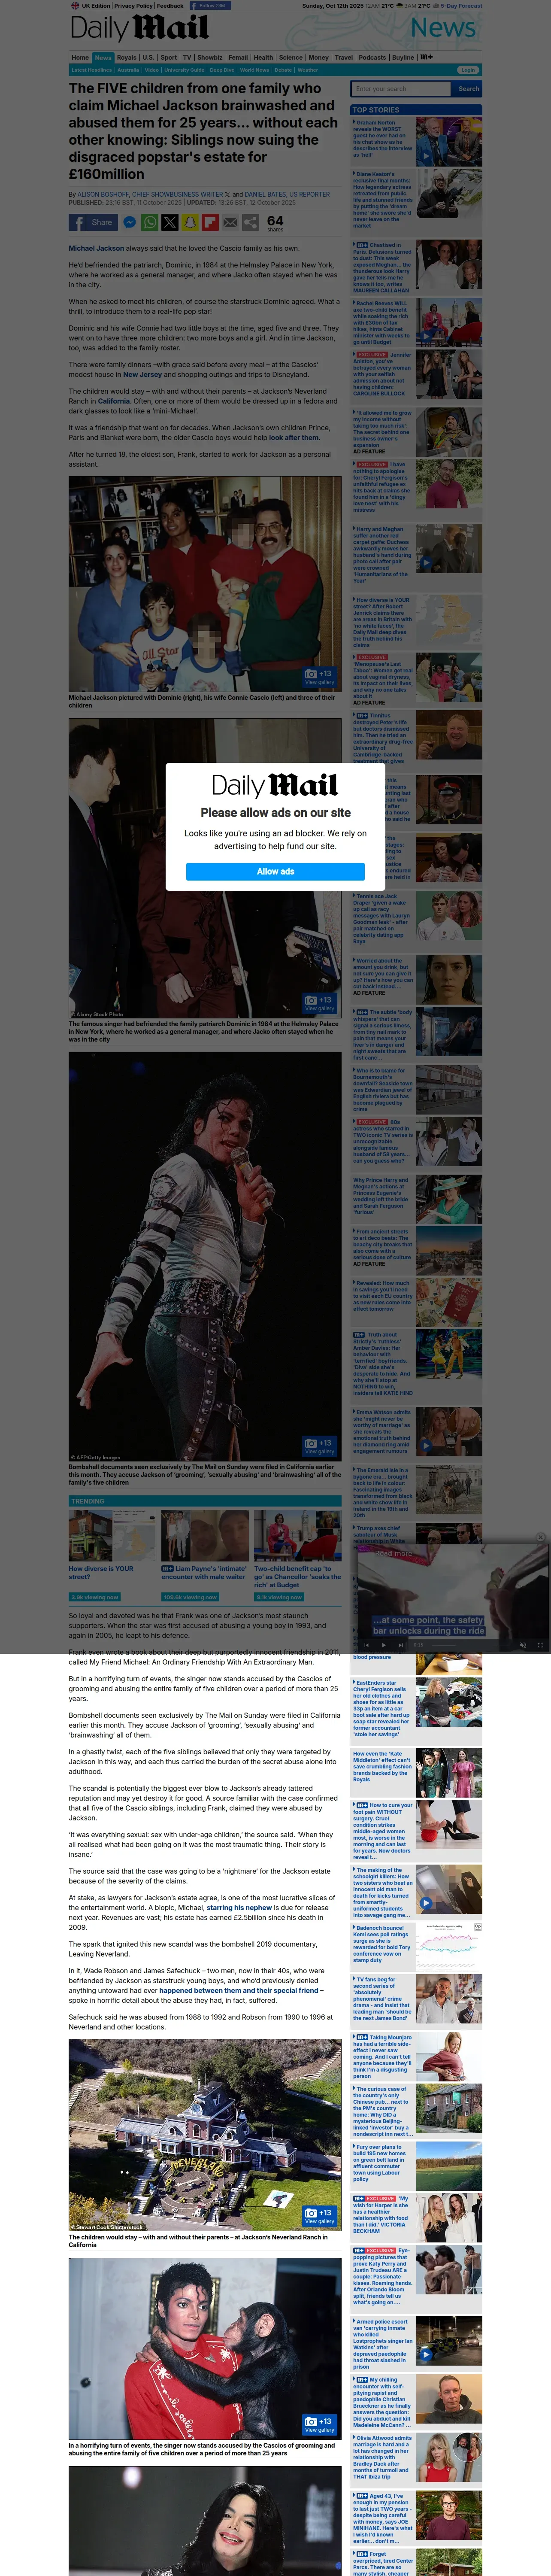
Task: Open the Money section tab
Action: (318, 57)
